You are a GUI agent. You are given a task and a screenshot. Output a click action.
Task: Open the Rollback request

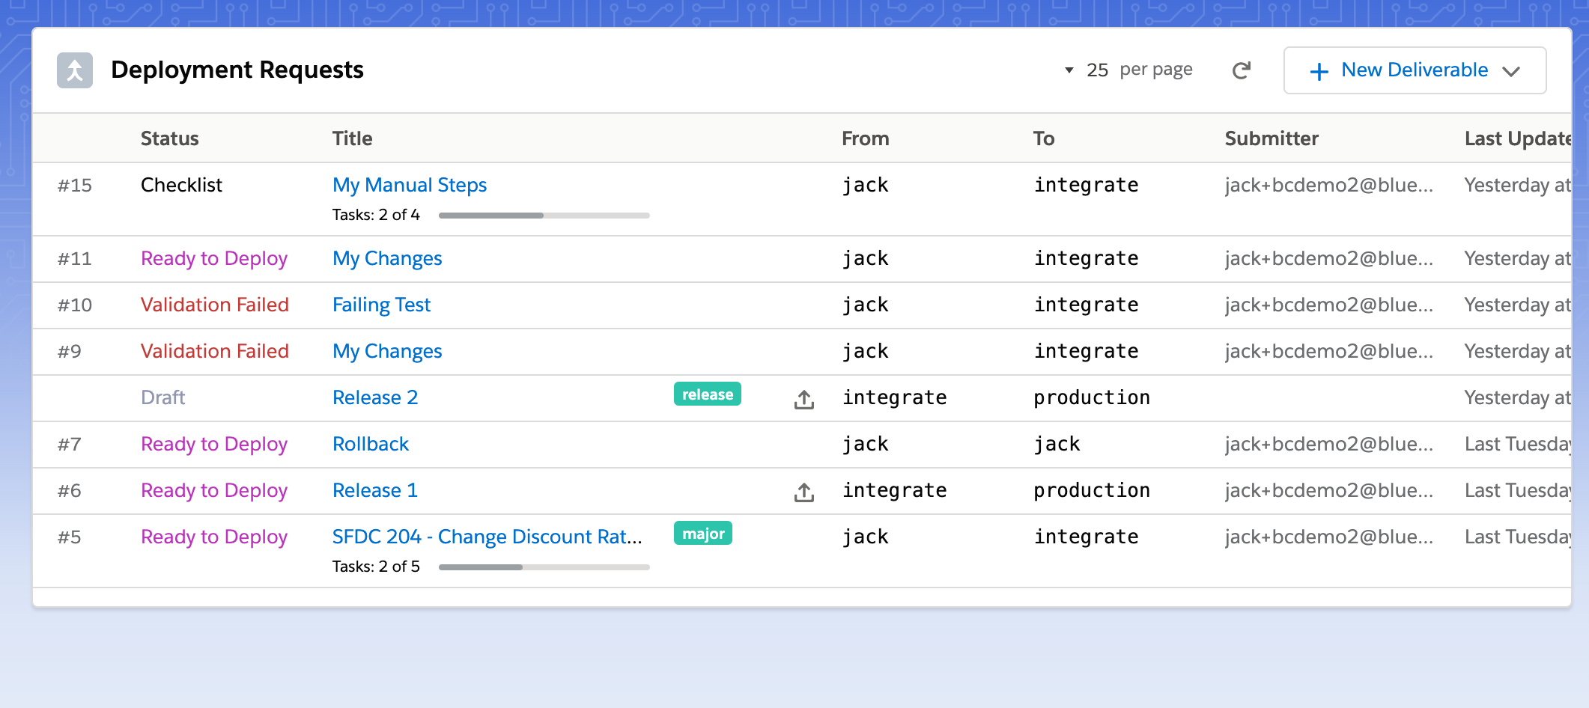tap(371, 444)
